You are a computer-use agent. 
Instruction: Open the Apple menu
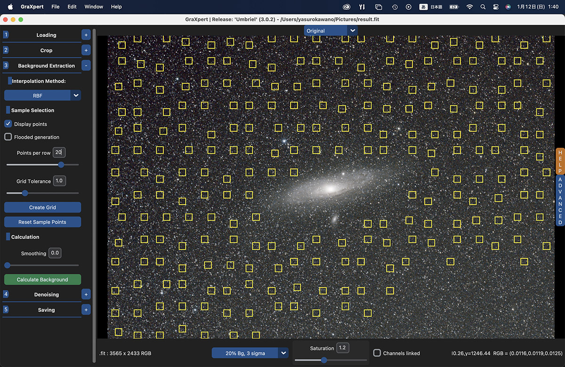click(10, 7)
